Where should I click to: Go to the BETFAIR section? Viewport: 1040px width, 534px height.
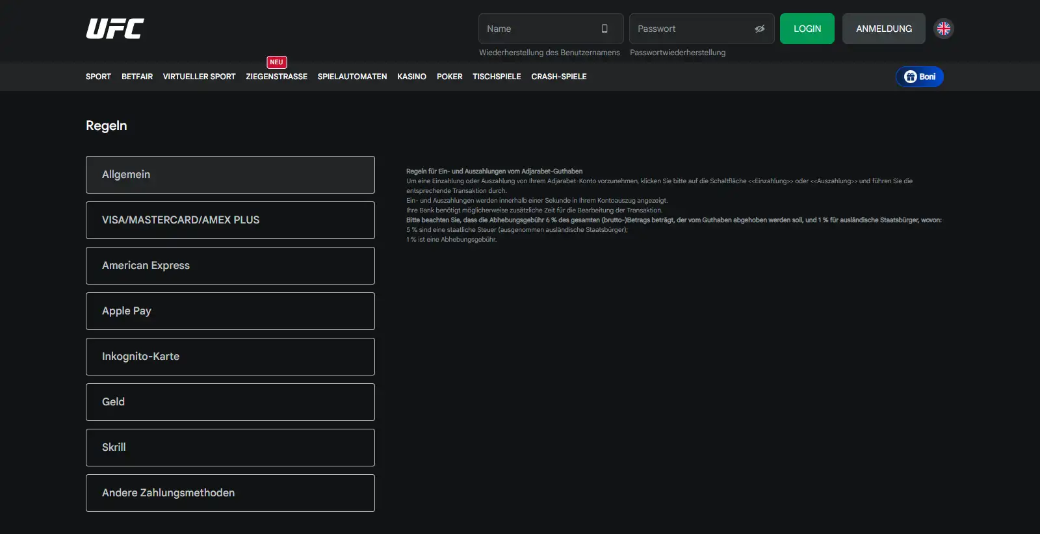pos(137,77)
